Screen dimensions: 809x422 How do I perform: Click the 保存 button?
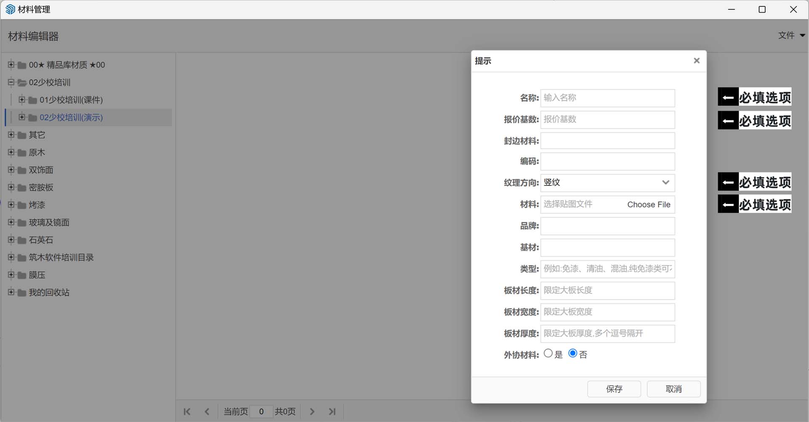[614, 389]
